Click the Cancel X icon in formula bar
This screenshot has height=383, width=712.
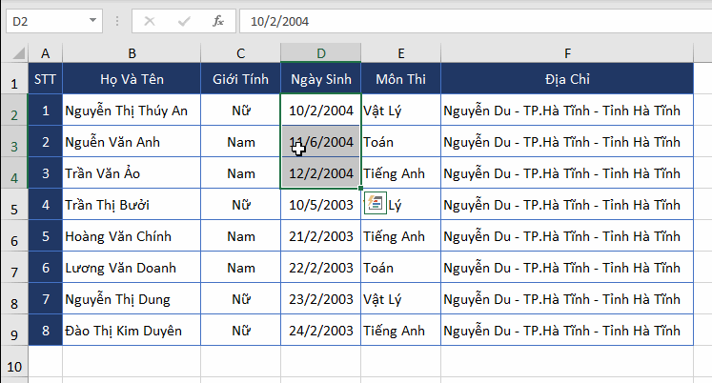151,20
